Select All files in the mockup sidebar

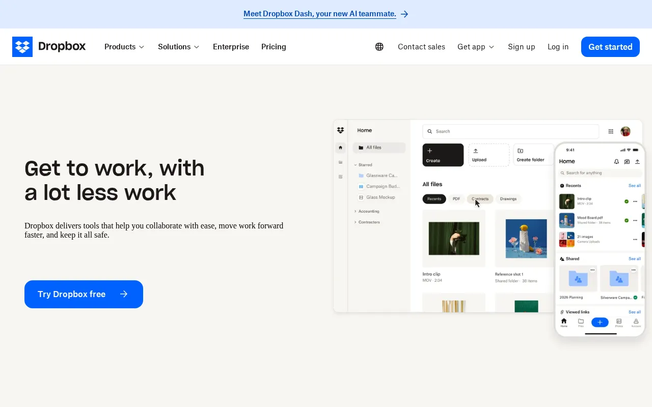[x=379, y=148]
